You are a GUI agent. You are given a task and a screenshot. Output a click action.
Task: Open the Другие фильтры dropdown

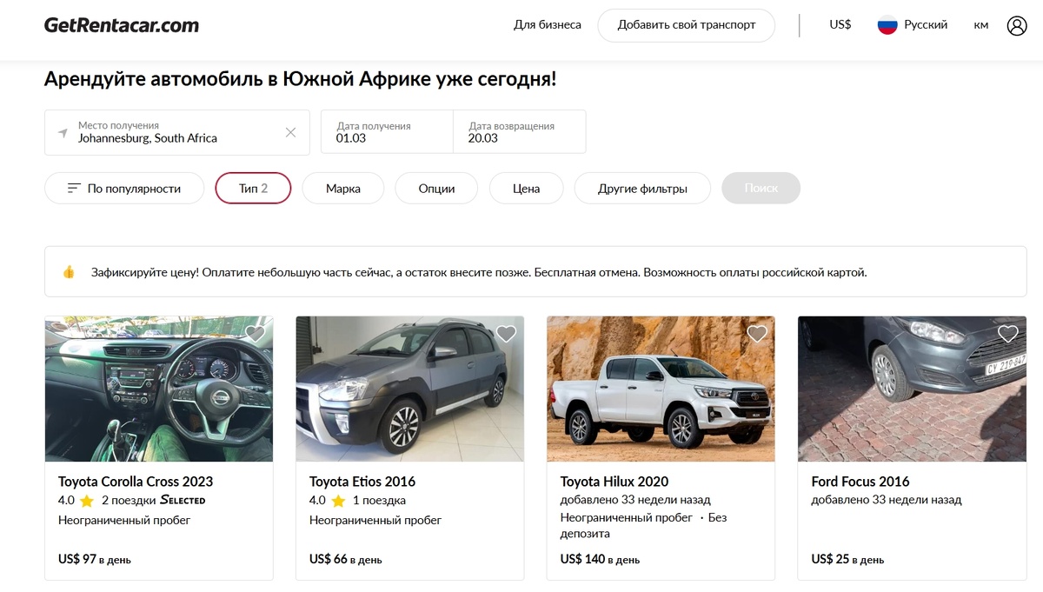[x=642, y=189]
